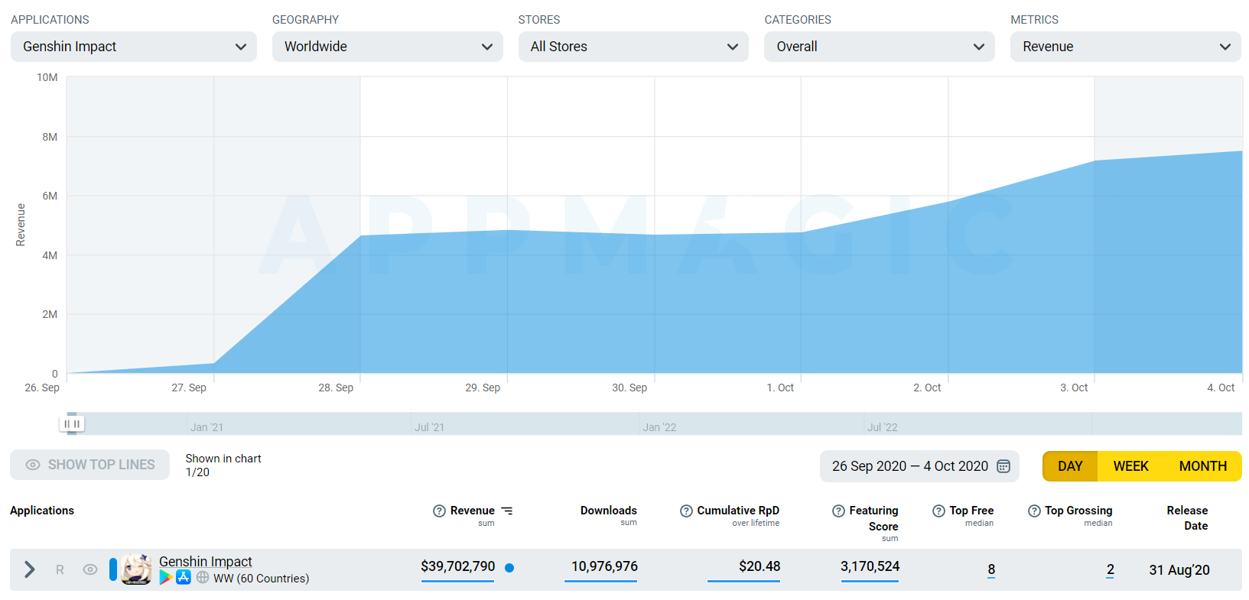Open the Geography dropdown set to Worldwide
The height and width of the screenshot is (600, 1249).
387,47
